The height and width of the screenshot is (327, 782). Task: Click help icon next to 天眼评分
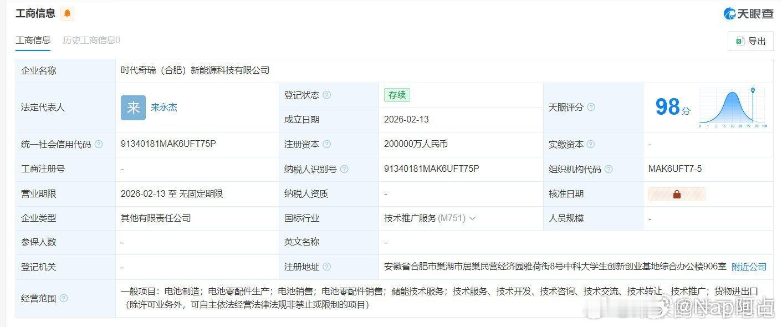coord(591,107)
